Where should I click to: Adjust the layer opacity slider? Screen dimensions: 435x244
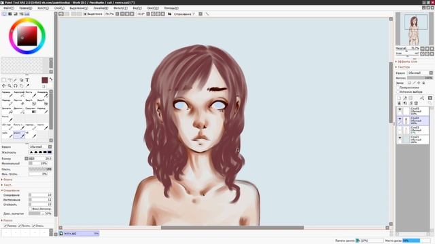pos(420,78)
